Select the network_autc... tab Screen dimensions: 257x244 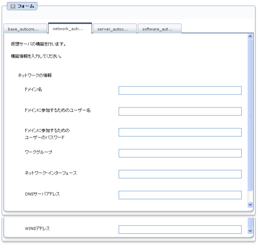tap(70, 28)
